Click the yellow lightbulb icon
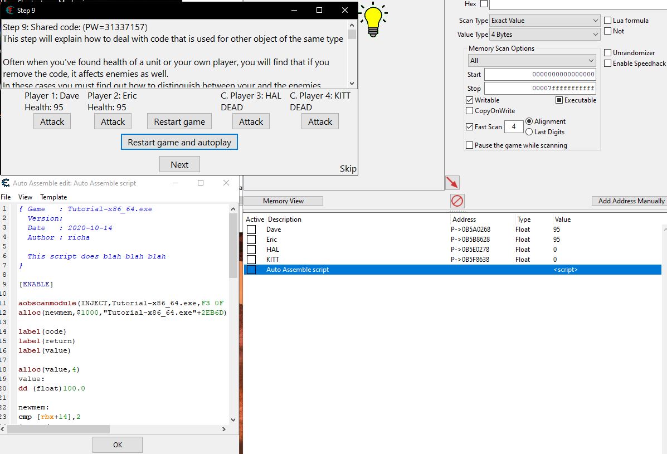Screen dimensions: 667x454 click(x=373, y=17)
